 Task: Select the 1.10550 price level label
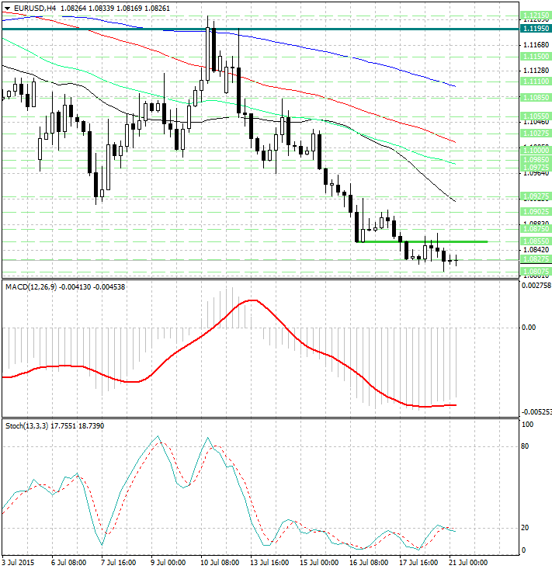(536, 116)
